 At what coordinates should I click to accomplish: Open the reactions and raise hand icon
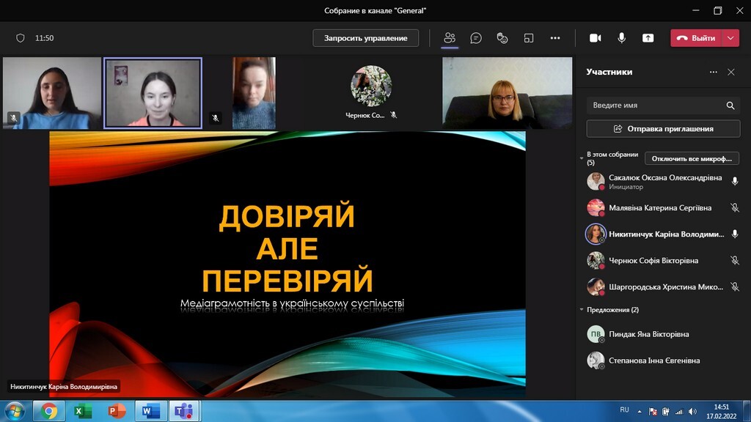[502, 38]
